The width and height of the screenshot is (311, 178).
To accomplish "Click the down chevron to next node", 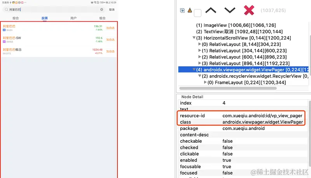I will 230,10.
